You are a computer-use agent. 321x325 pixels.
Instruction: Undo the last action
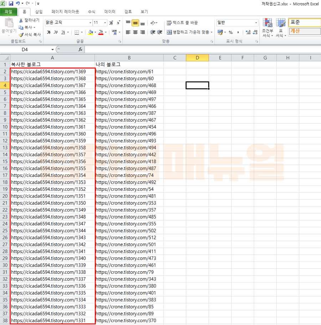(x=18, y=3)
